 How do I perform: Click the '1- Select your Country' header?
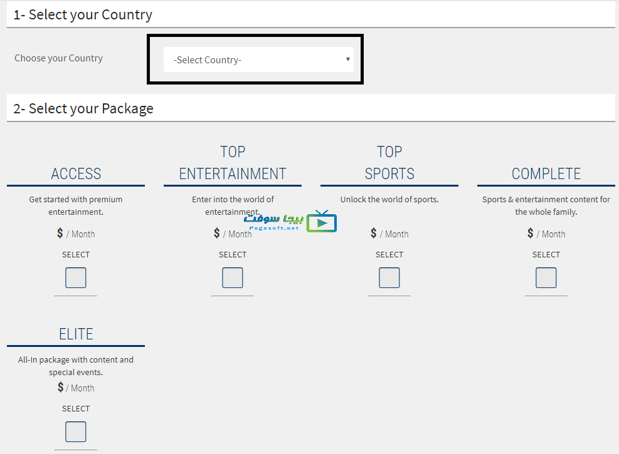83,14
